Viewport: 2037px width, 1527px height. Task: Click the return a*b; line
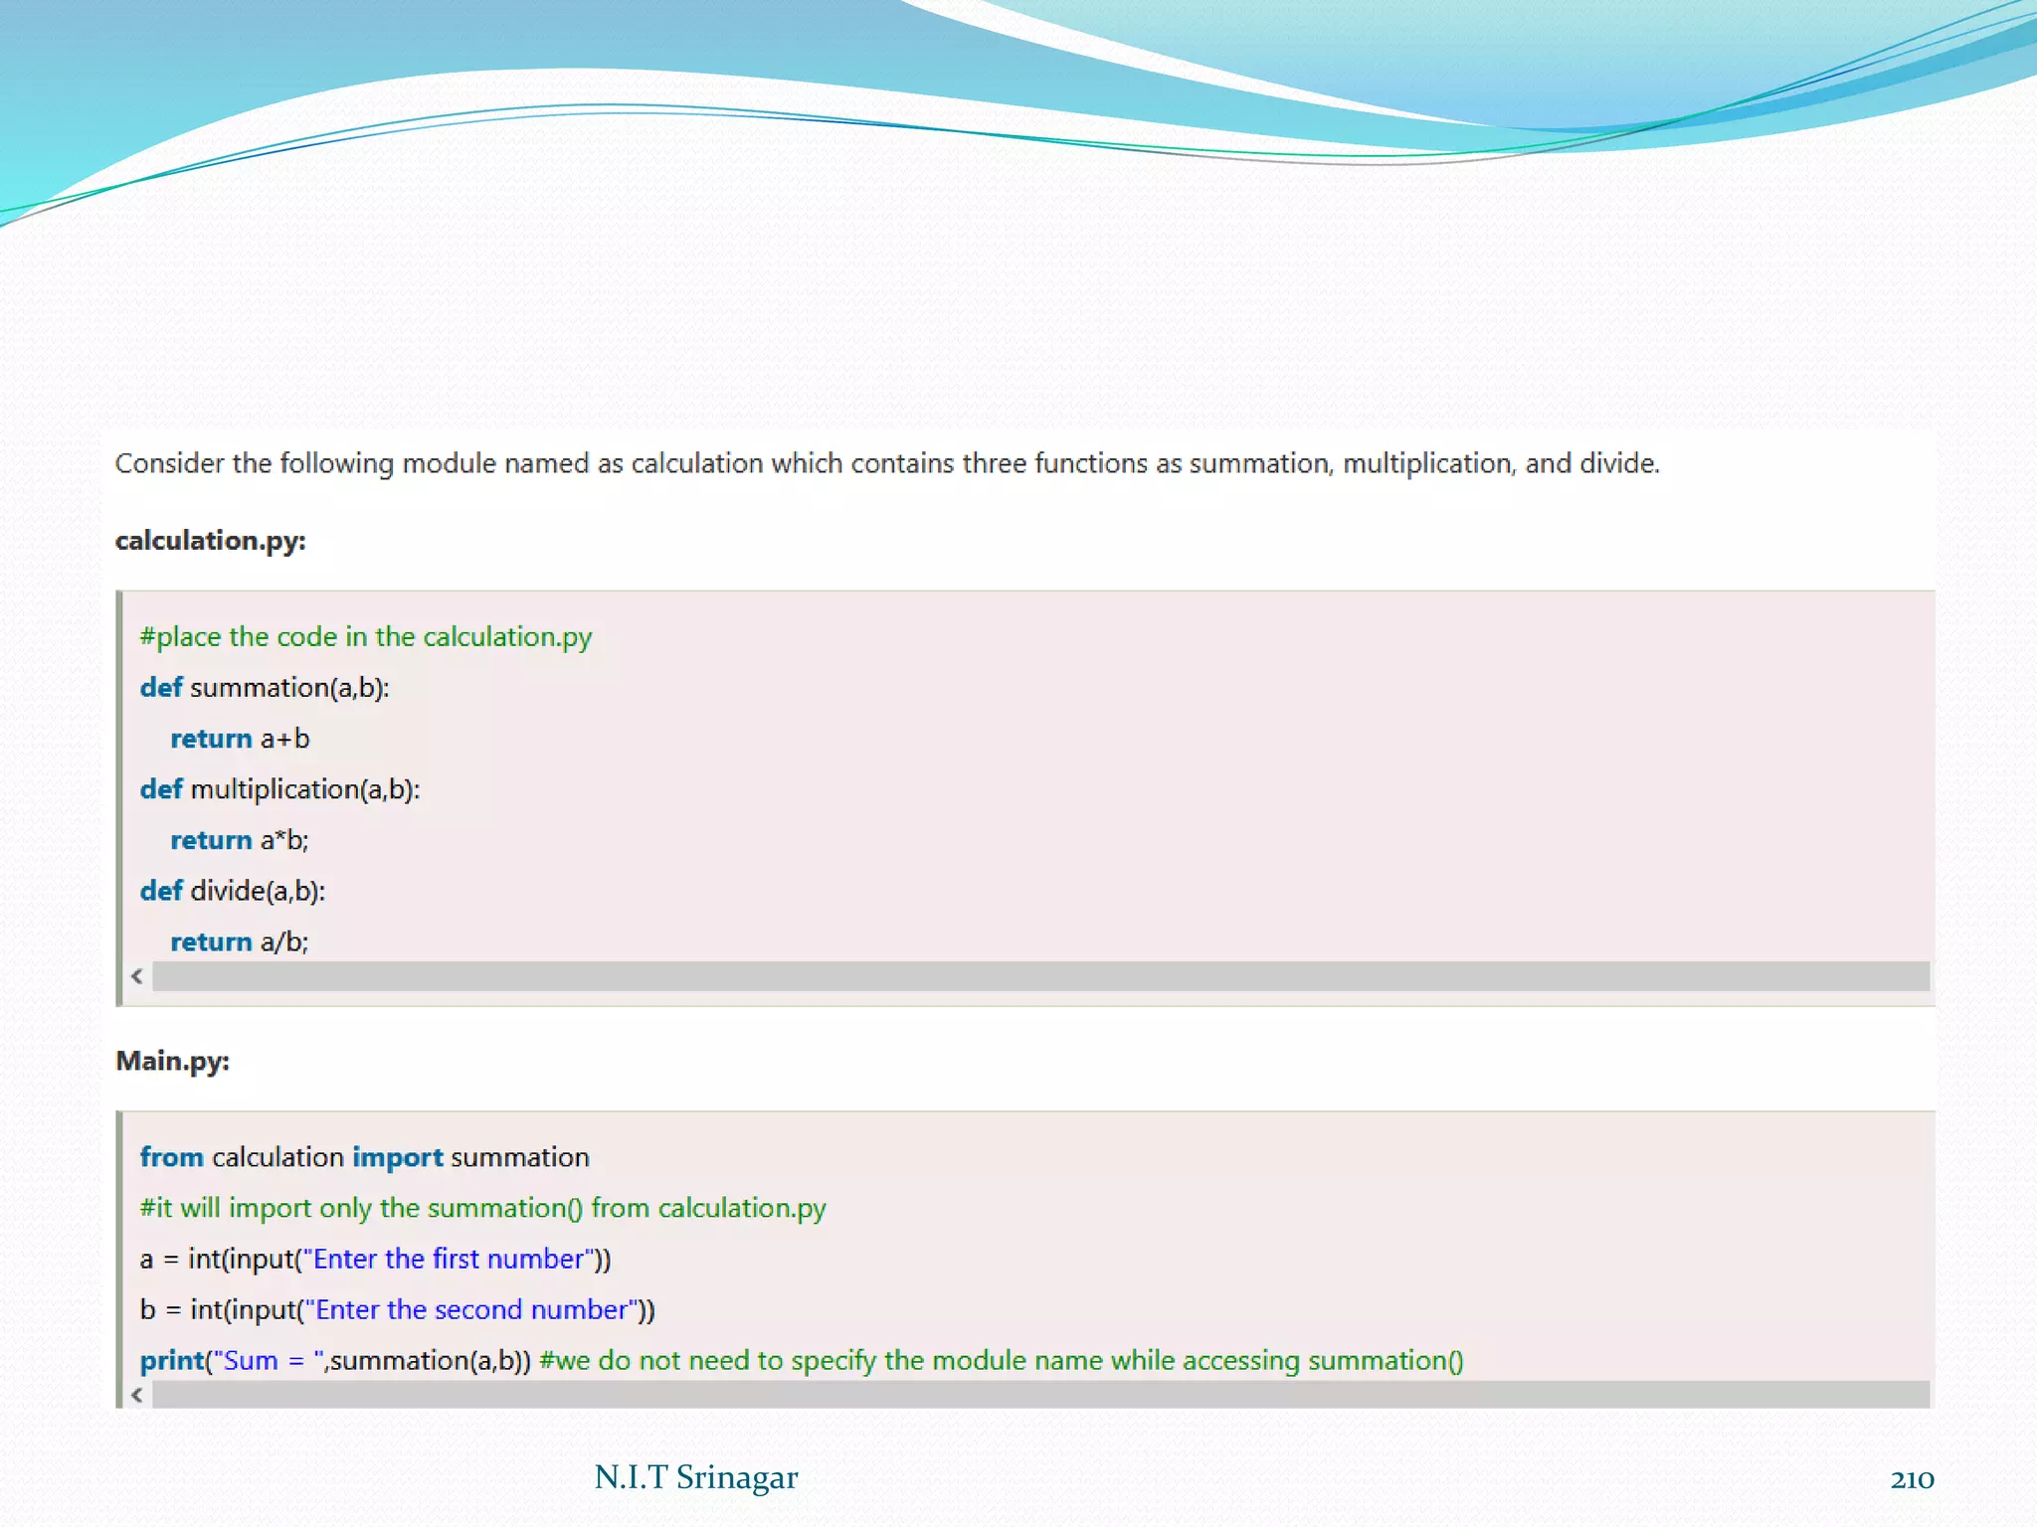point(240,840)
